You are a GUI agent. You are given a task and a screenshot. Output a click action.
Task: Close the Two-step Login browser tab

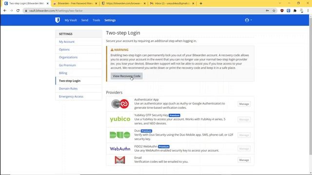[48, 3]
